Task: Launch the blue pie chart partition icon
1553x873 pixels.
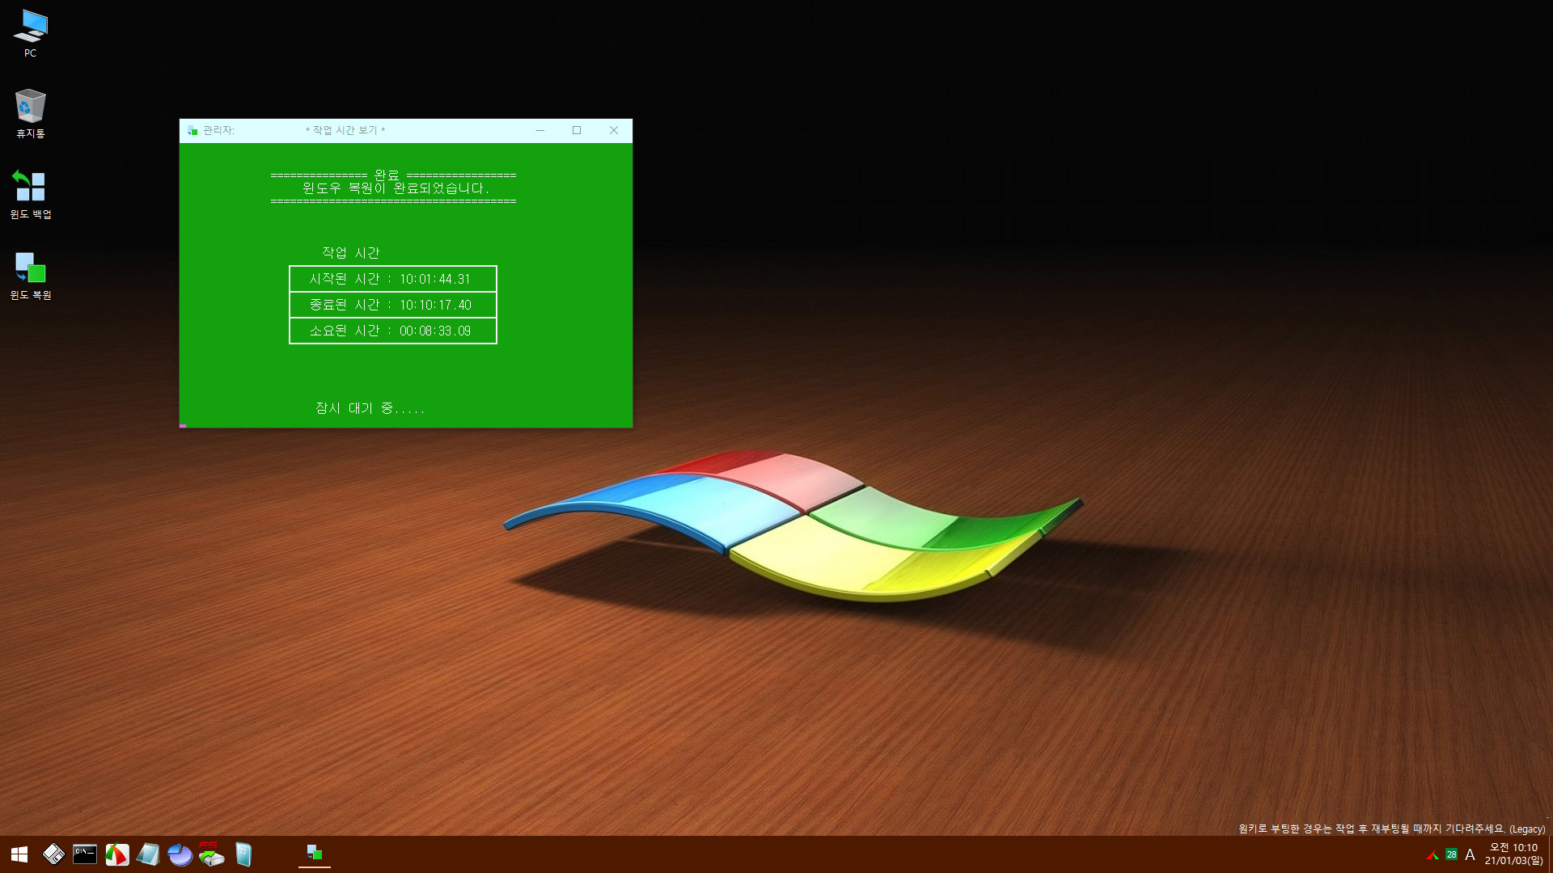Action: [180, 854]
